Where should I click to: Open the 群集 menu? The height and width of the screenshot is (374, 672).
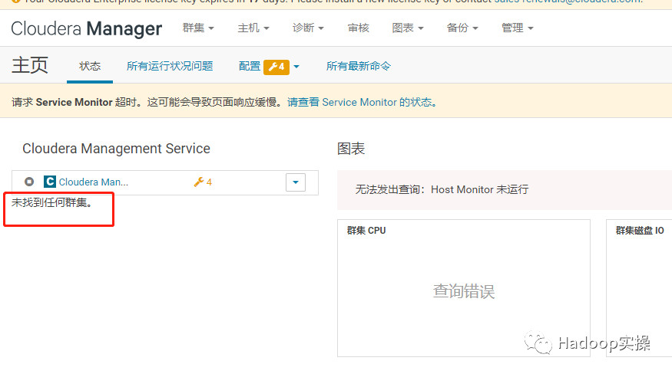(198, 28)
